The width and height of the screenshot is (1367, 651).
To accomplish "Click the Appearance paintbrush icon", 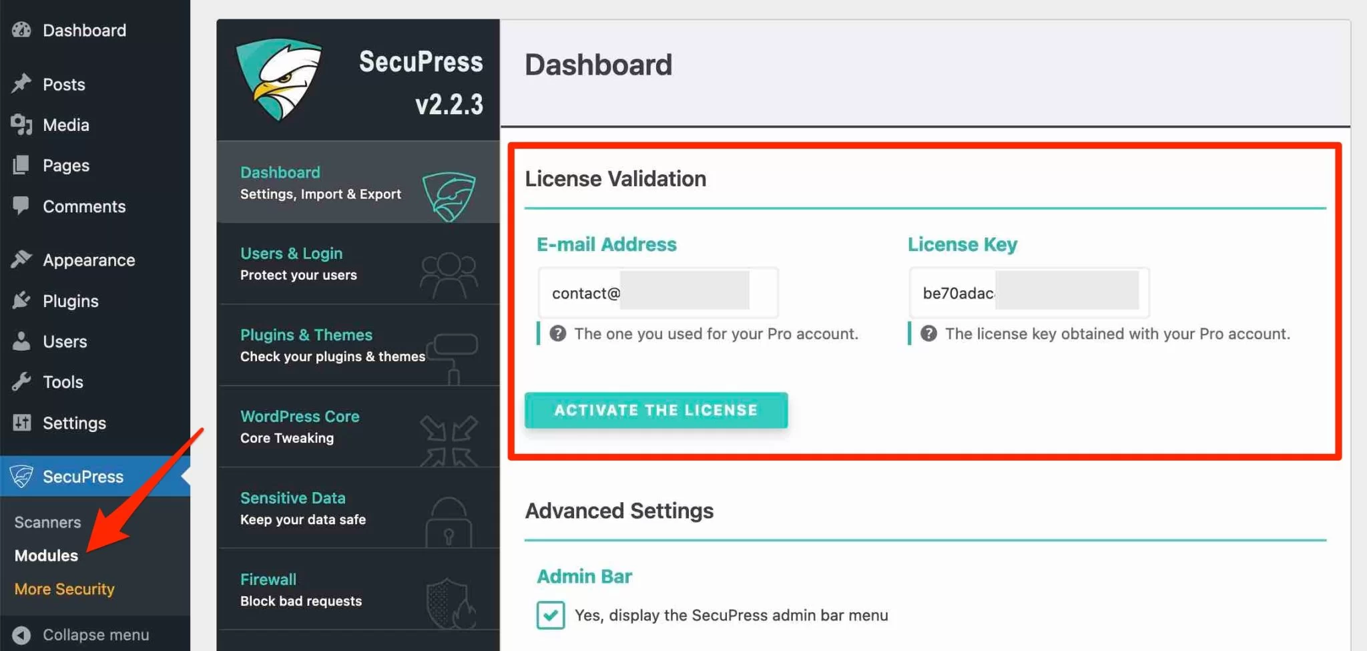I will coord(21,260).
